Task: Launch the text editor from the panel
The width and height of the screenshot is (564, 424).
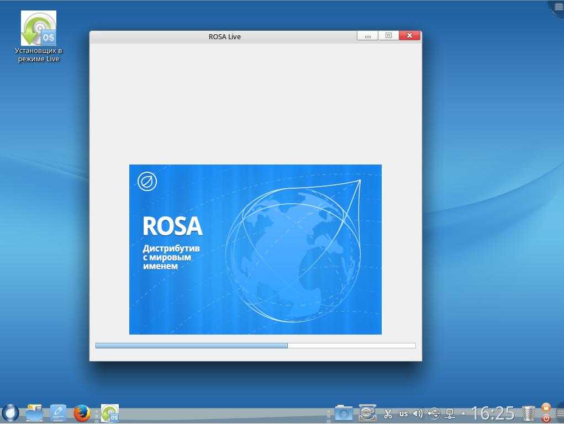Action: pos(57,412)
